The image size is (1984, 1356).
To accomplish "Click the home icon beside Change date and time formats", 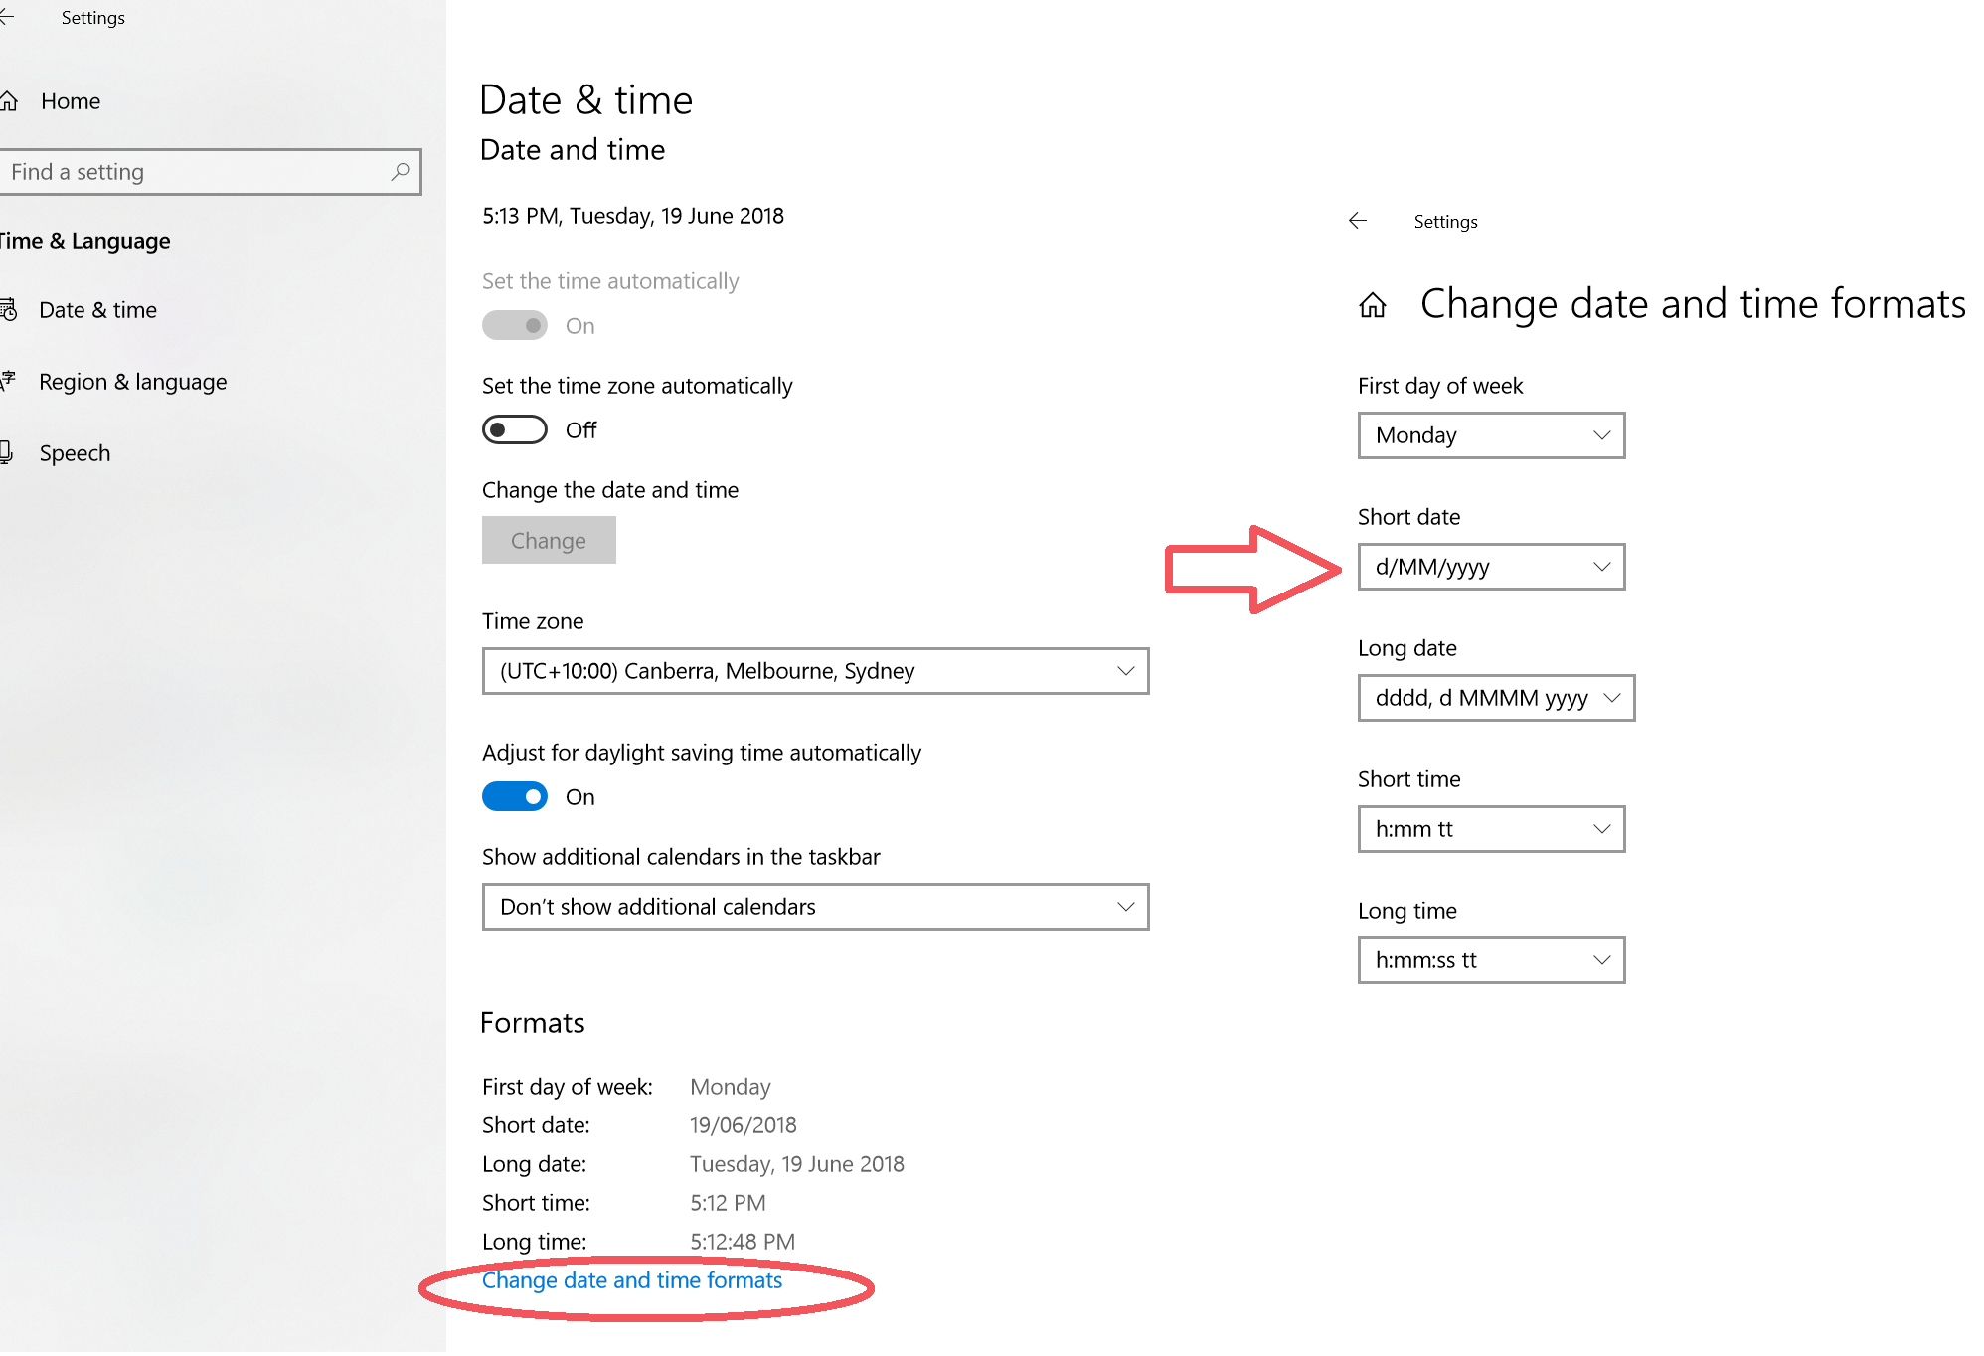I will tap(1373, 305).
